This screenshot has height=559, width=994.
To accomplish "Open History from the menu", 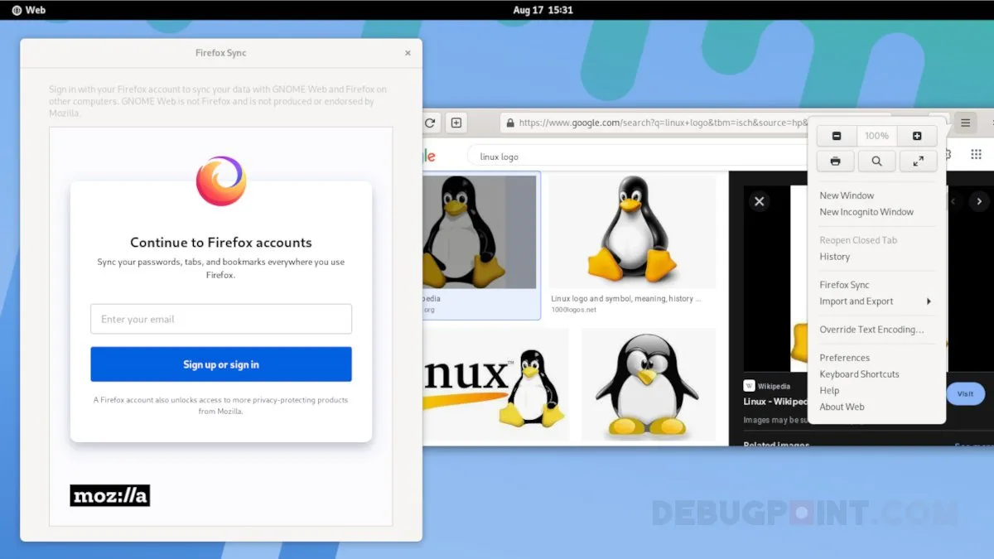I will coord(834,257).
